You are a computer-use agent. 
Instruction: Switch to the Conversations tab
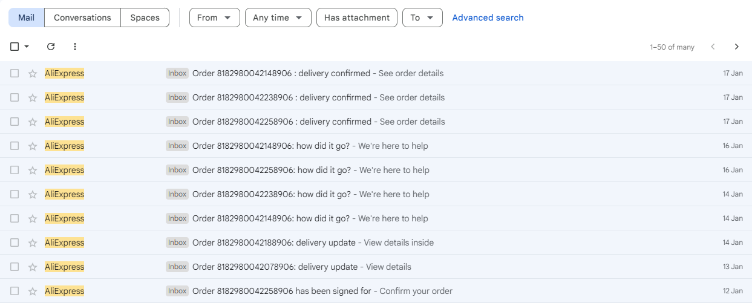(82, 18)
